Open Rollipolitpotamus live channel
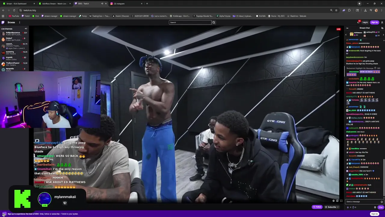The width and height of the screenshot is (385, 217). coord(14,33)
